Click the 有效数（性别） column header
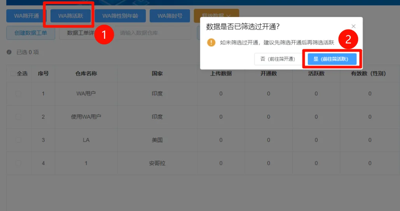 click(x=370, y=74)
